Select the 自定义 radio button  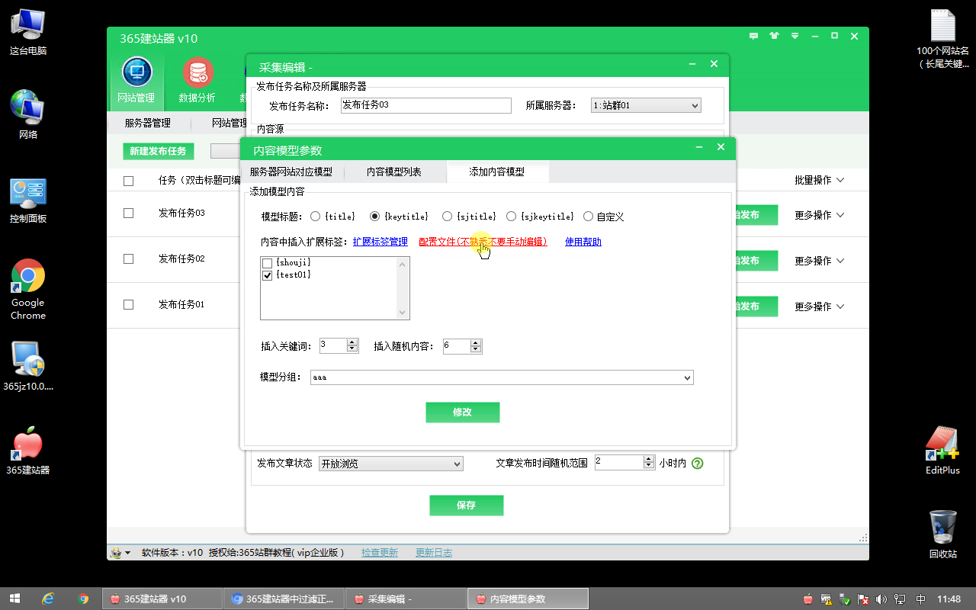(x=589, y=217)
